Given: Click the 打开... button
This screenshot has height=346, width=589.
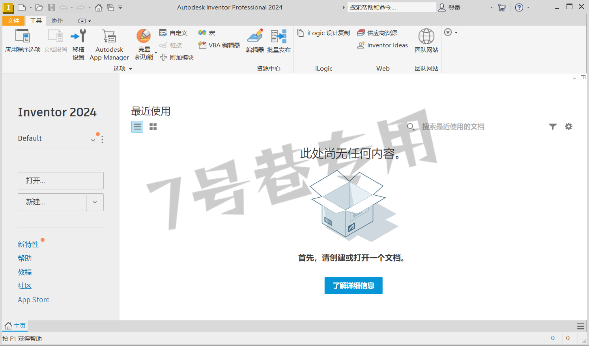Looking at the screenshot, I should click(61, 181).
